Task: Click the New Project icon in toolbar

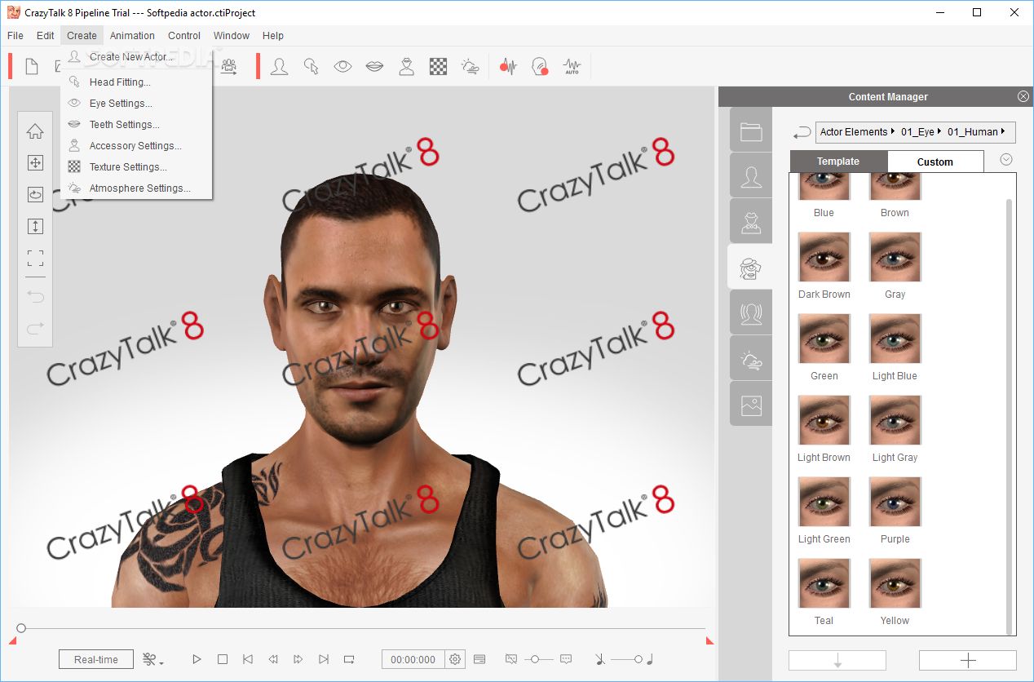Action: coord(32,66)
